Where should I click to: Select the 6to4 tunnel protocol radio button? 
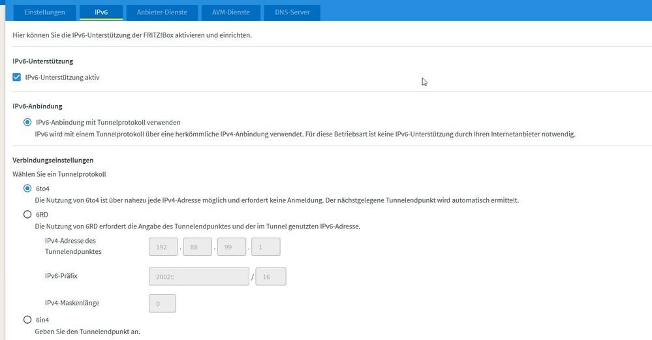[x=27, y=189]
